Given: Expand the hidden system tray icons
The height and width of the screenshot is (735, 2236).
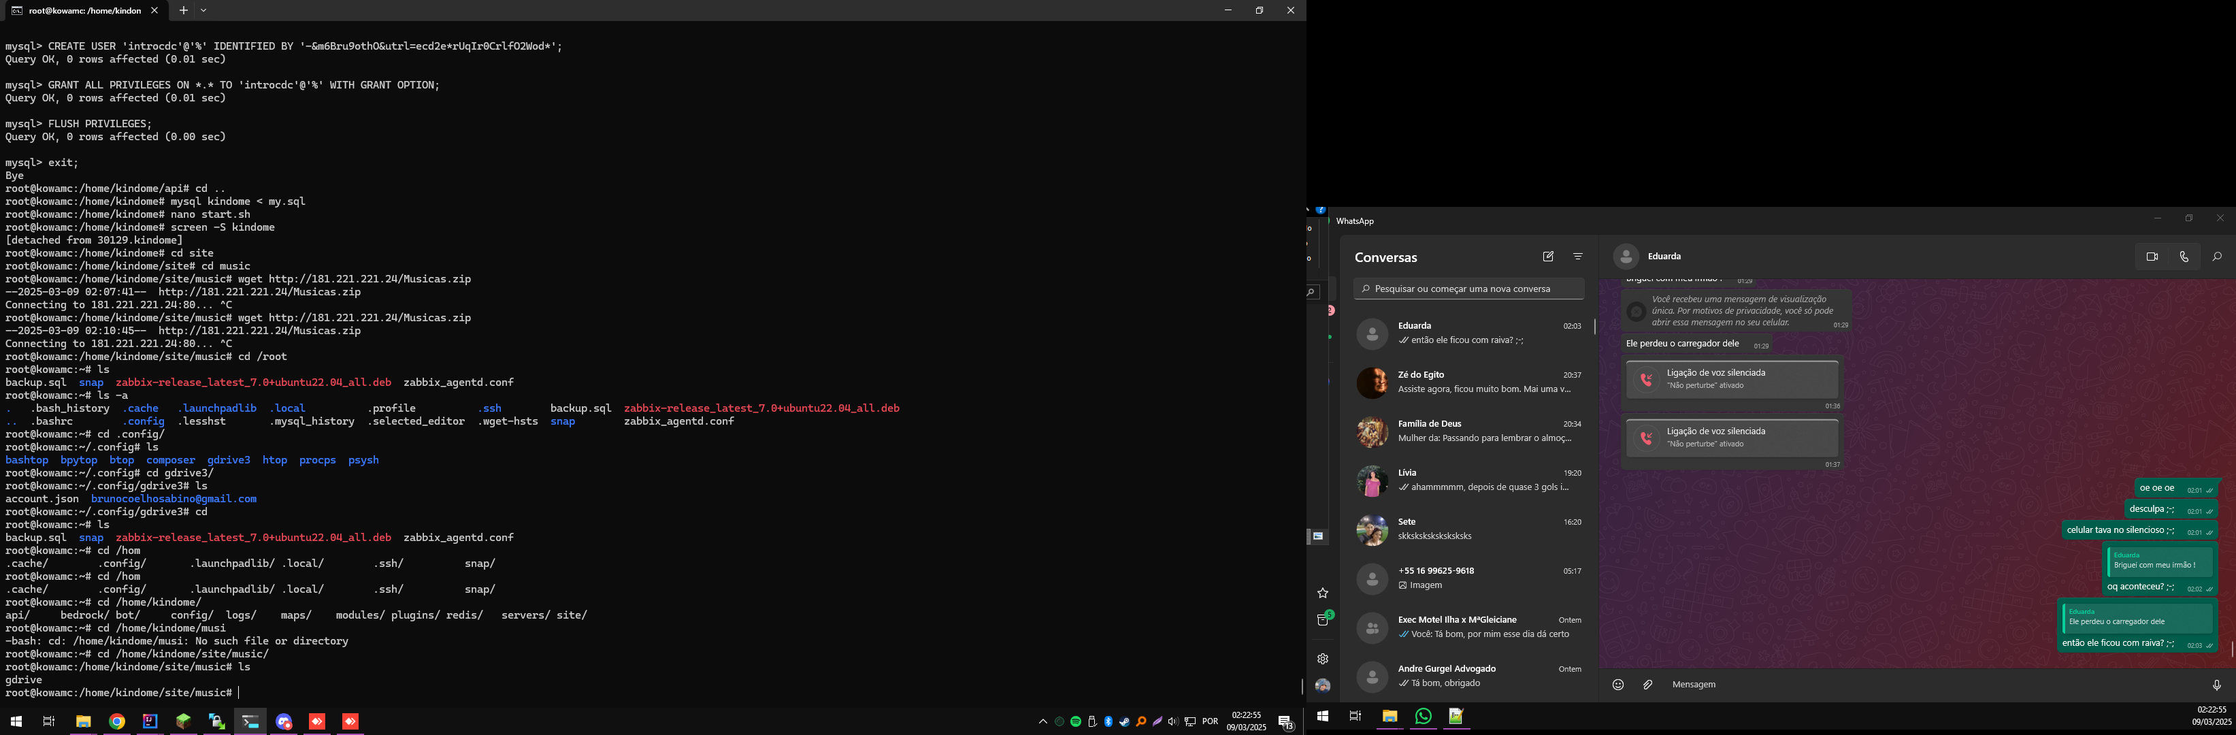Looking at the screenshot, I should pos(1042,722).
